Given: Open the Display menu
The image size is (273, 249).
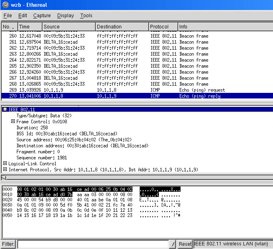Looking at the screenshot, I should [x=66, y=16].
